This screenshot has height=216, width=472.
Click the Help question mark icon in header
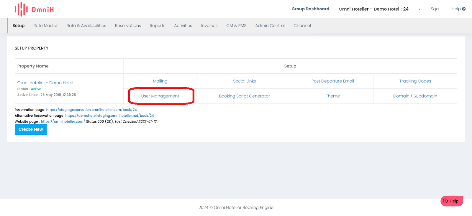click(x=464, y=9)
